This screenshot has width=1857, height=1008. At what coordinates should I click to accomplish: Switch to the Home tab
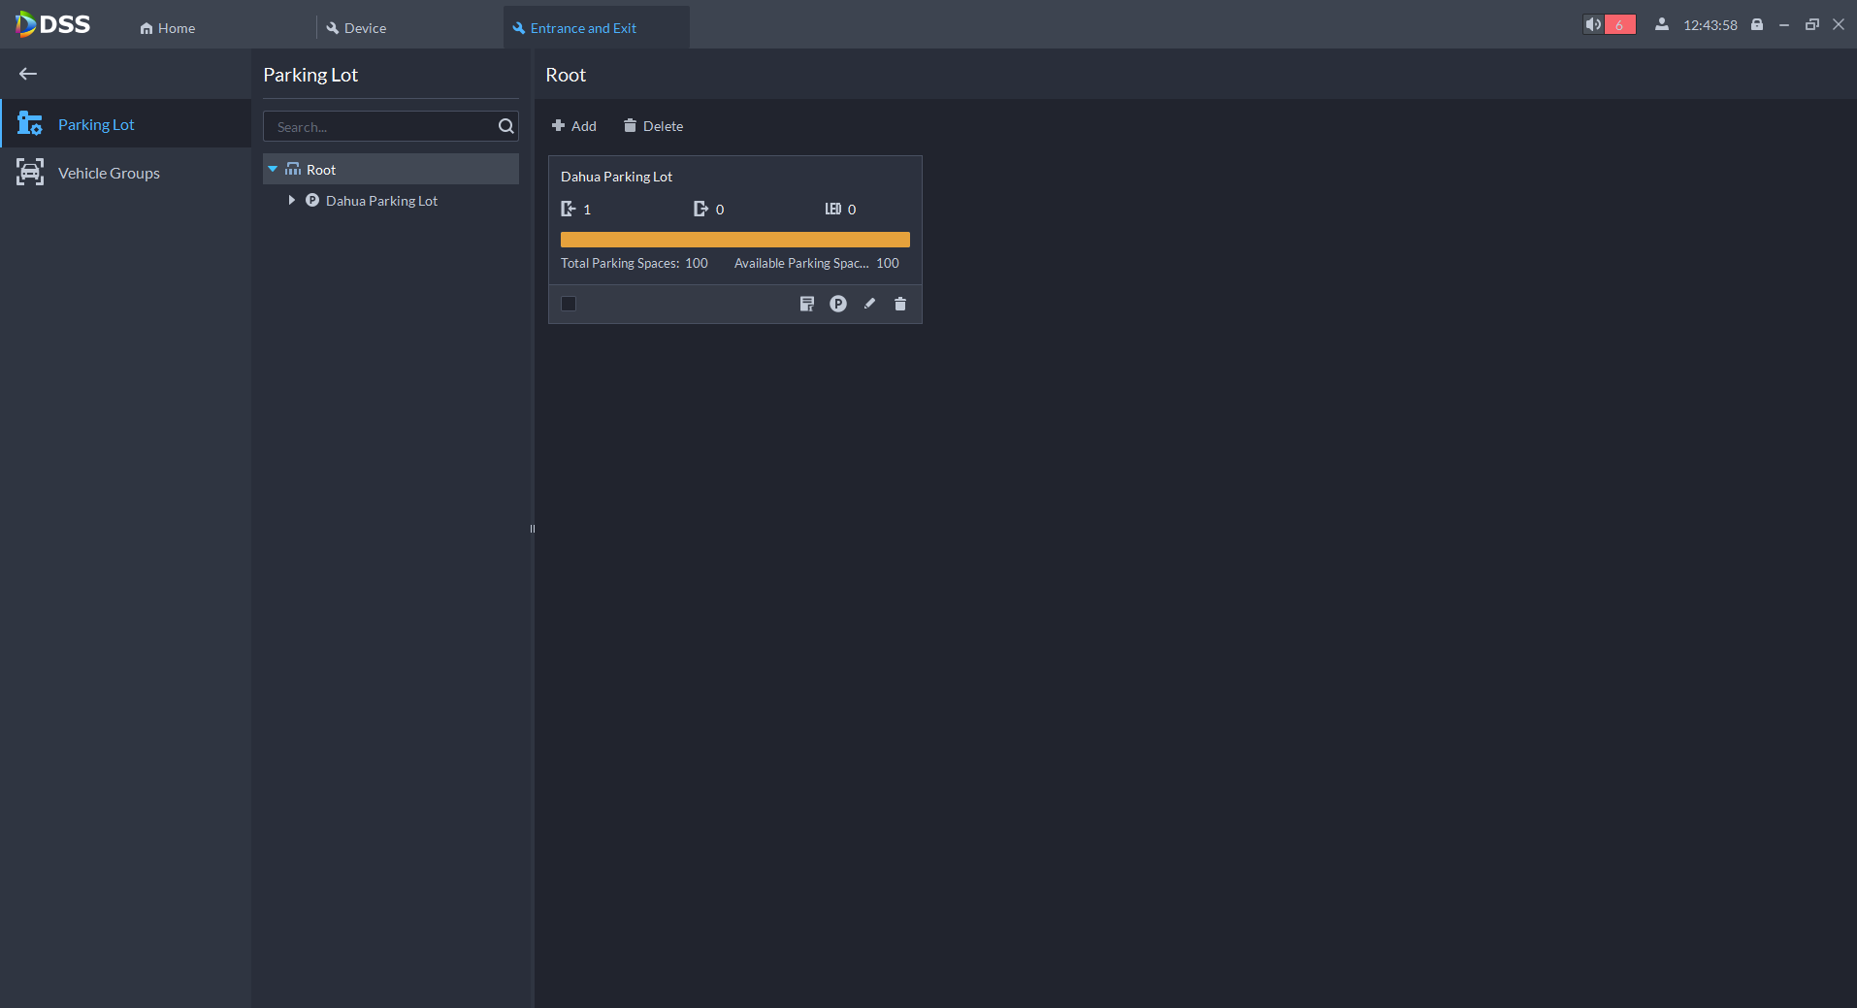tap(168, 28)
